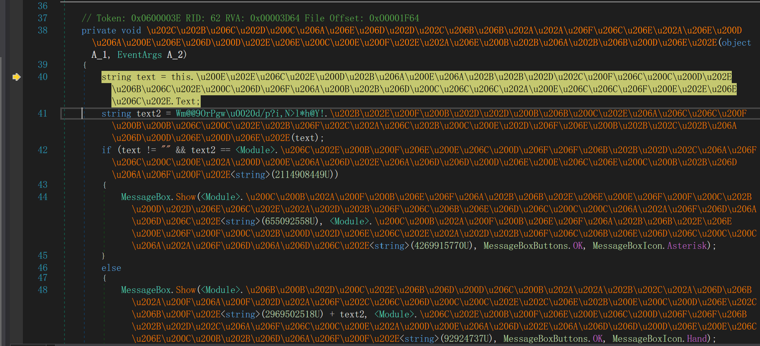Click the Token comment on line 37
Viewport: 760px width, 346px height.
coord(250,18)
